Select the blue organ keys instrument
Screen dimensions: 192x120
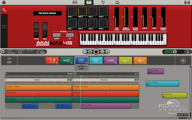click(x=81, y=61)
